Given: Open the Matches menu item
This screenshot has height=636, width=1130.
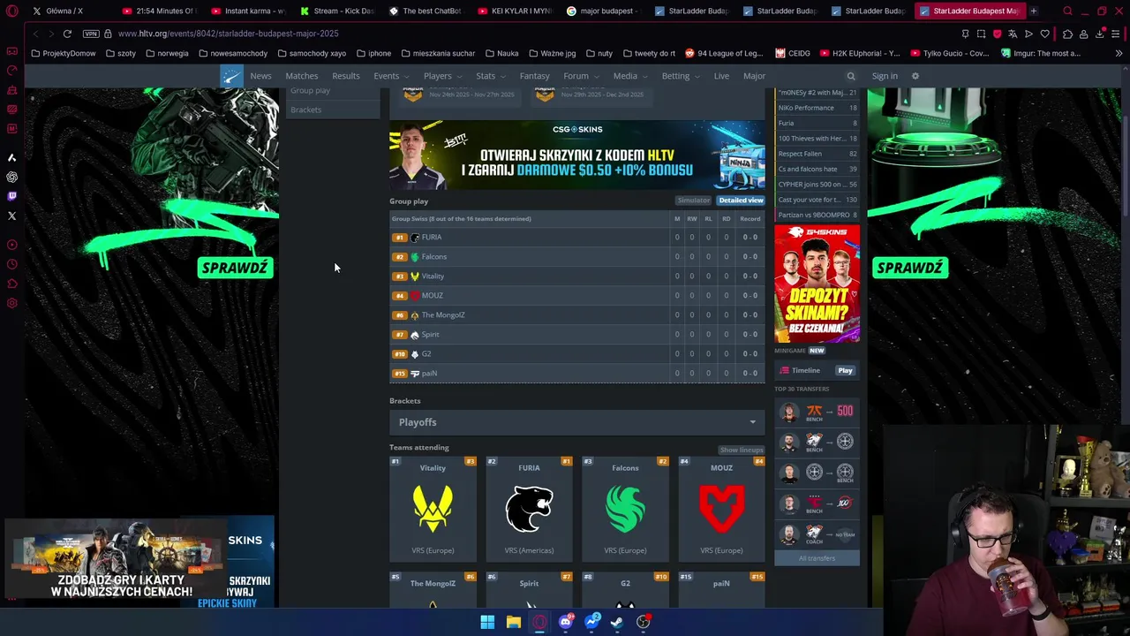Looking at the screenshot, I should tap(301, 76).
